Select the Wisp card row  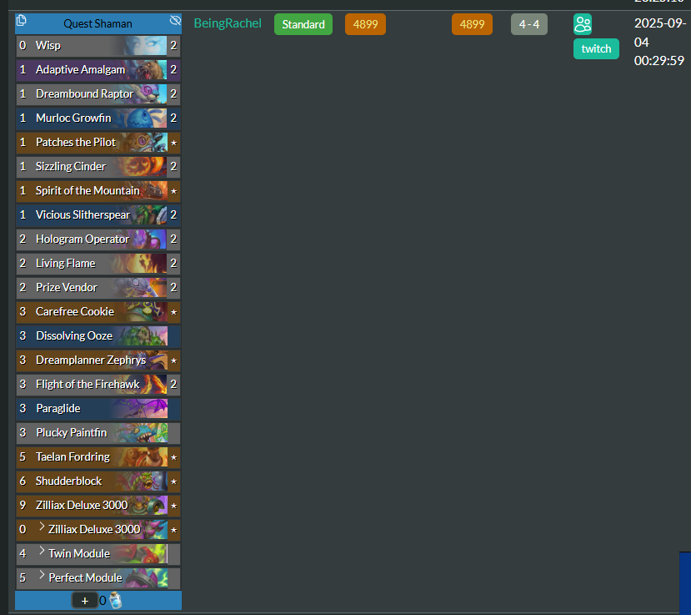(x=98, y=45)
